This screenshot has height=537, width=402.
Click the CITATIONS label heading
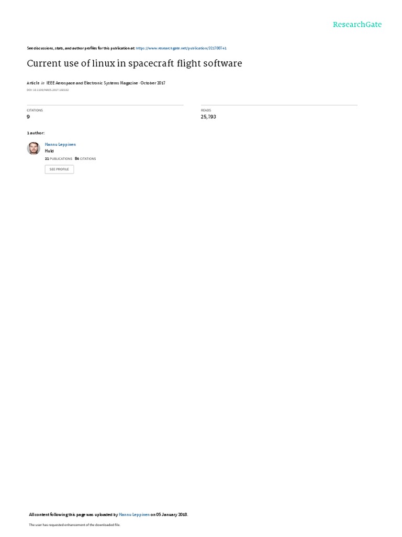(x=35, y=110)
